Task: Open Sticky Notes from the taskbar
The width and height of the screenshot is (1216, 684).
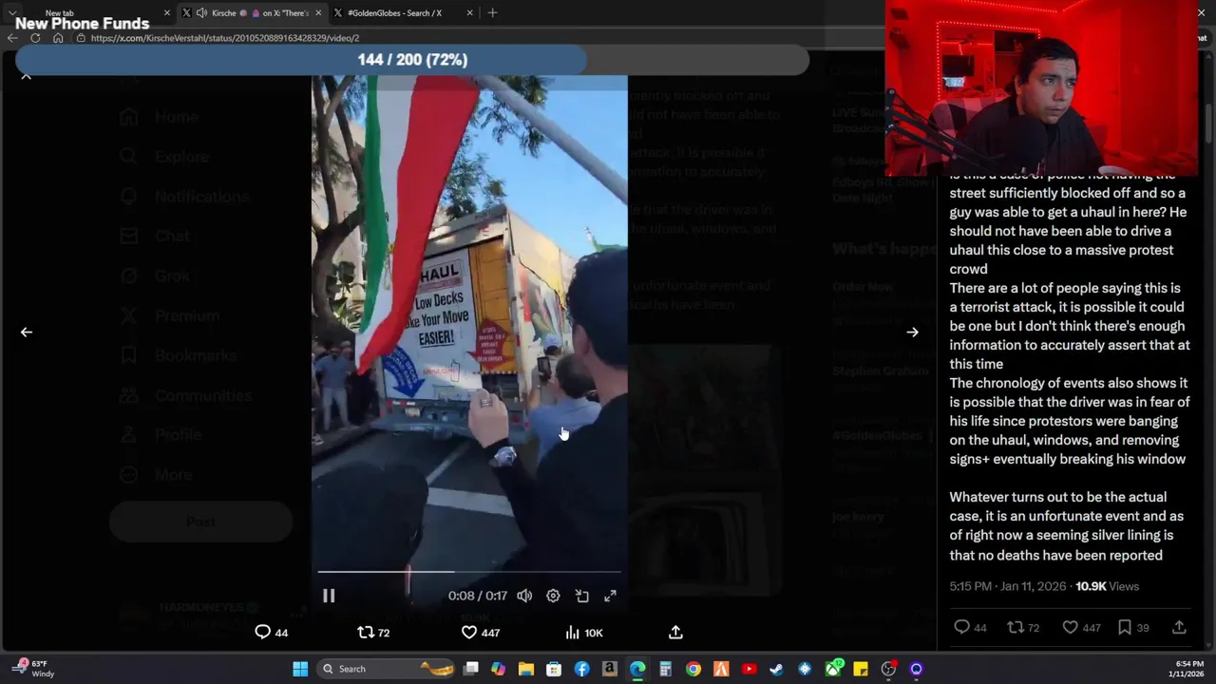Action: 861,669
